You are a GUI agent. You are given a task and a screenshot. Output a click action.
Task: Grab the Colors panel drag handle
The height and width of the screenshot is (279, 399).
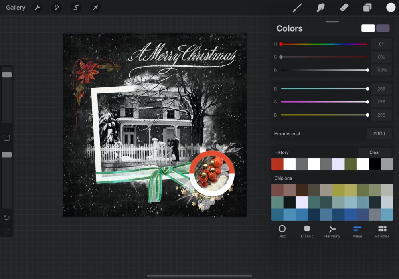(332, 22)
